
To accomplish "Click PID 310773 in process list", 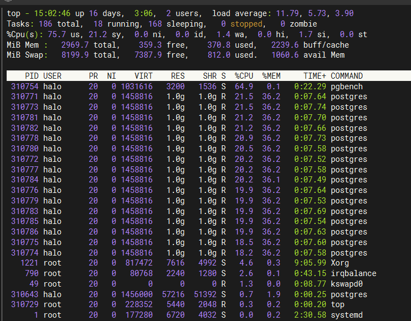I will coord(24,107).
